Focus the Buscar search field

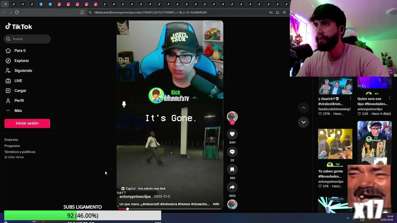pyautogui.click(x=27, y=39)
